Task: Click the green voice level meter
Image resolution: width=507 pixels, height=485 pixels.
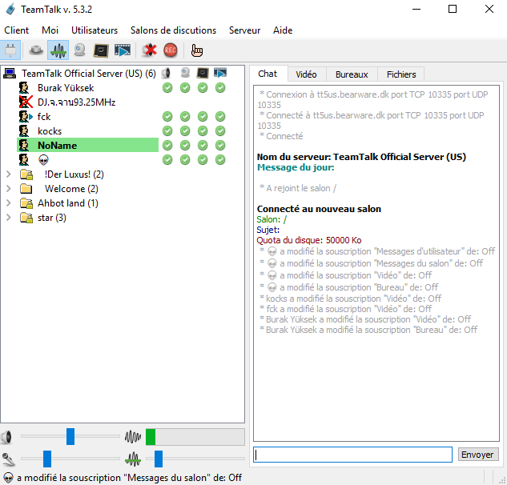Action: point(195,437)
